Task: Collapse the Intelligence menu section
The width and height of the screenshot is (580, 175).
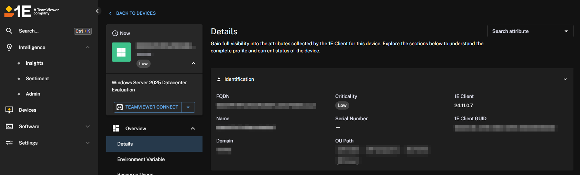Action: pyautogui.click(x=88, y=47)
